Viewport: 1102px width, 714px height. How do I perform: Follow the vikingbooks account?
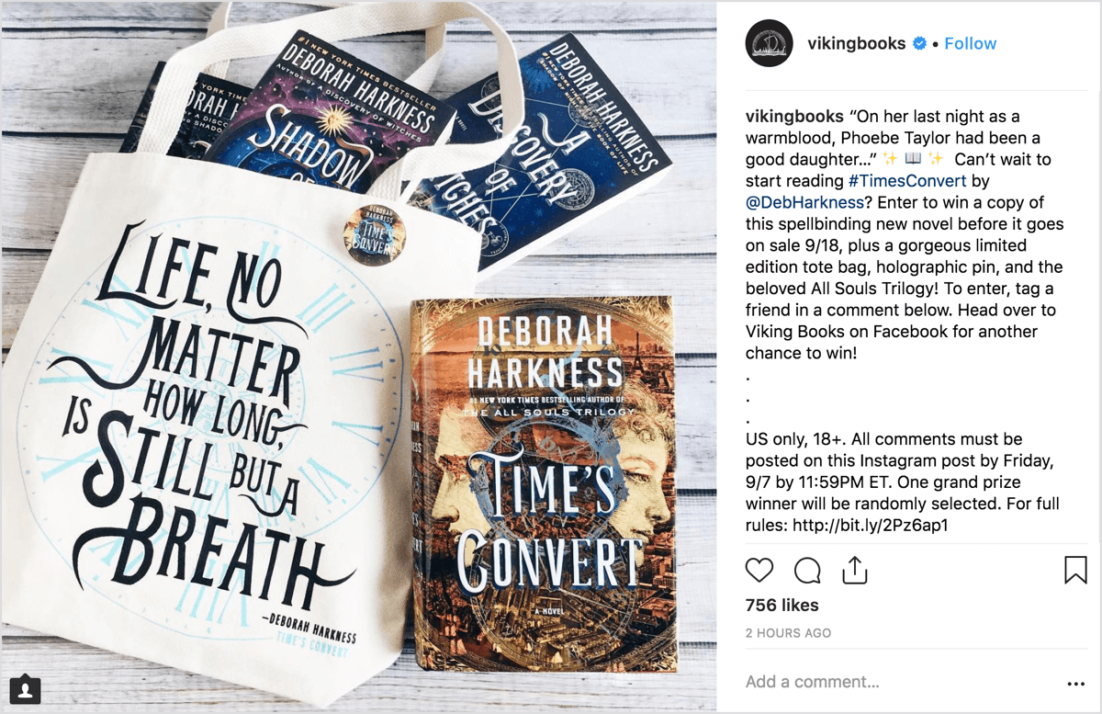(970, 43)
